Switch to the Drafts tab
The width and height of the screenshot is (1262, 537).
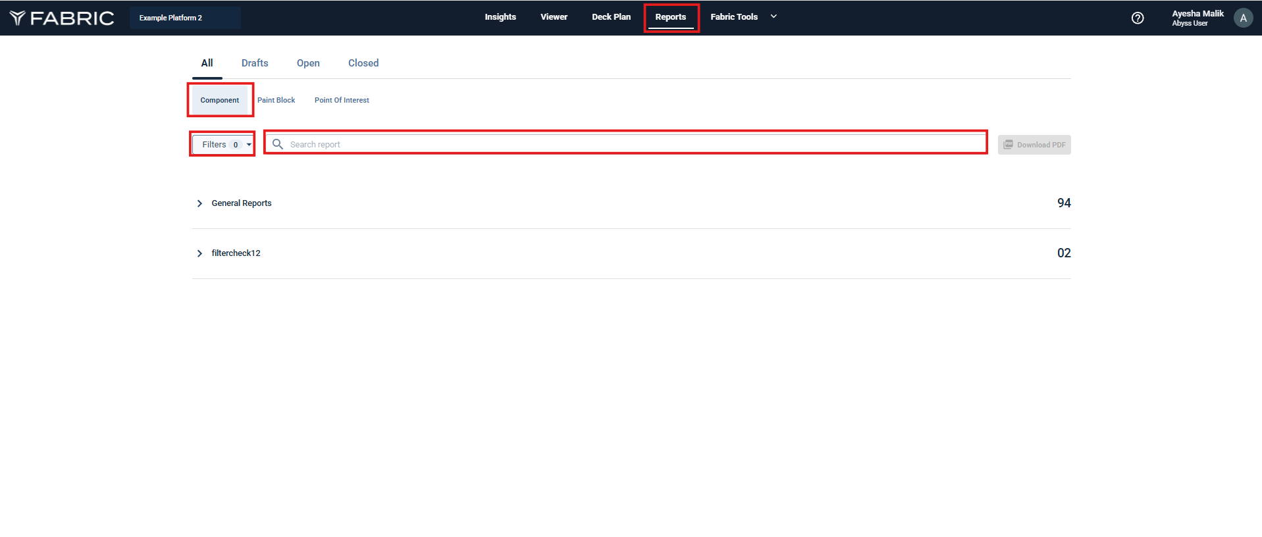point(254,63)
